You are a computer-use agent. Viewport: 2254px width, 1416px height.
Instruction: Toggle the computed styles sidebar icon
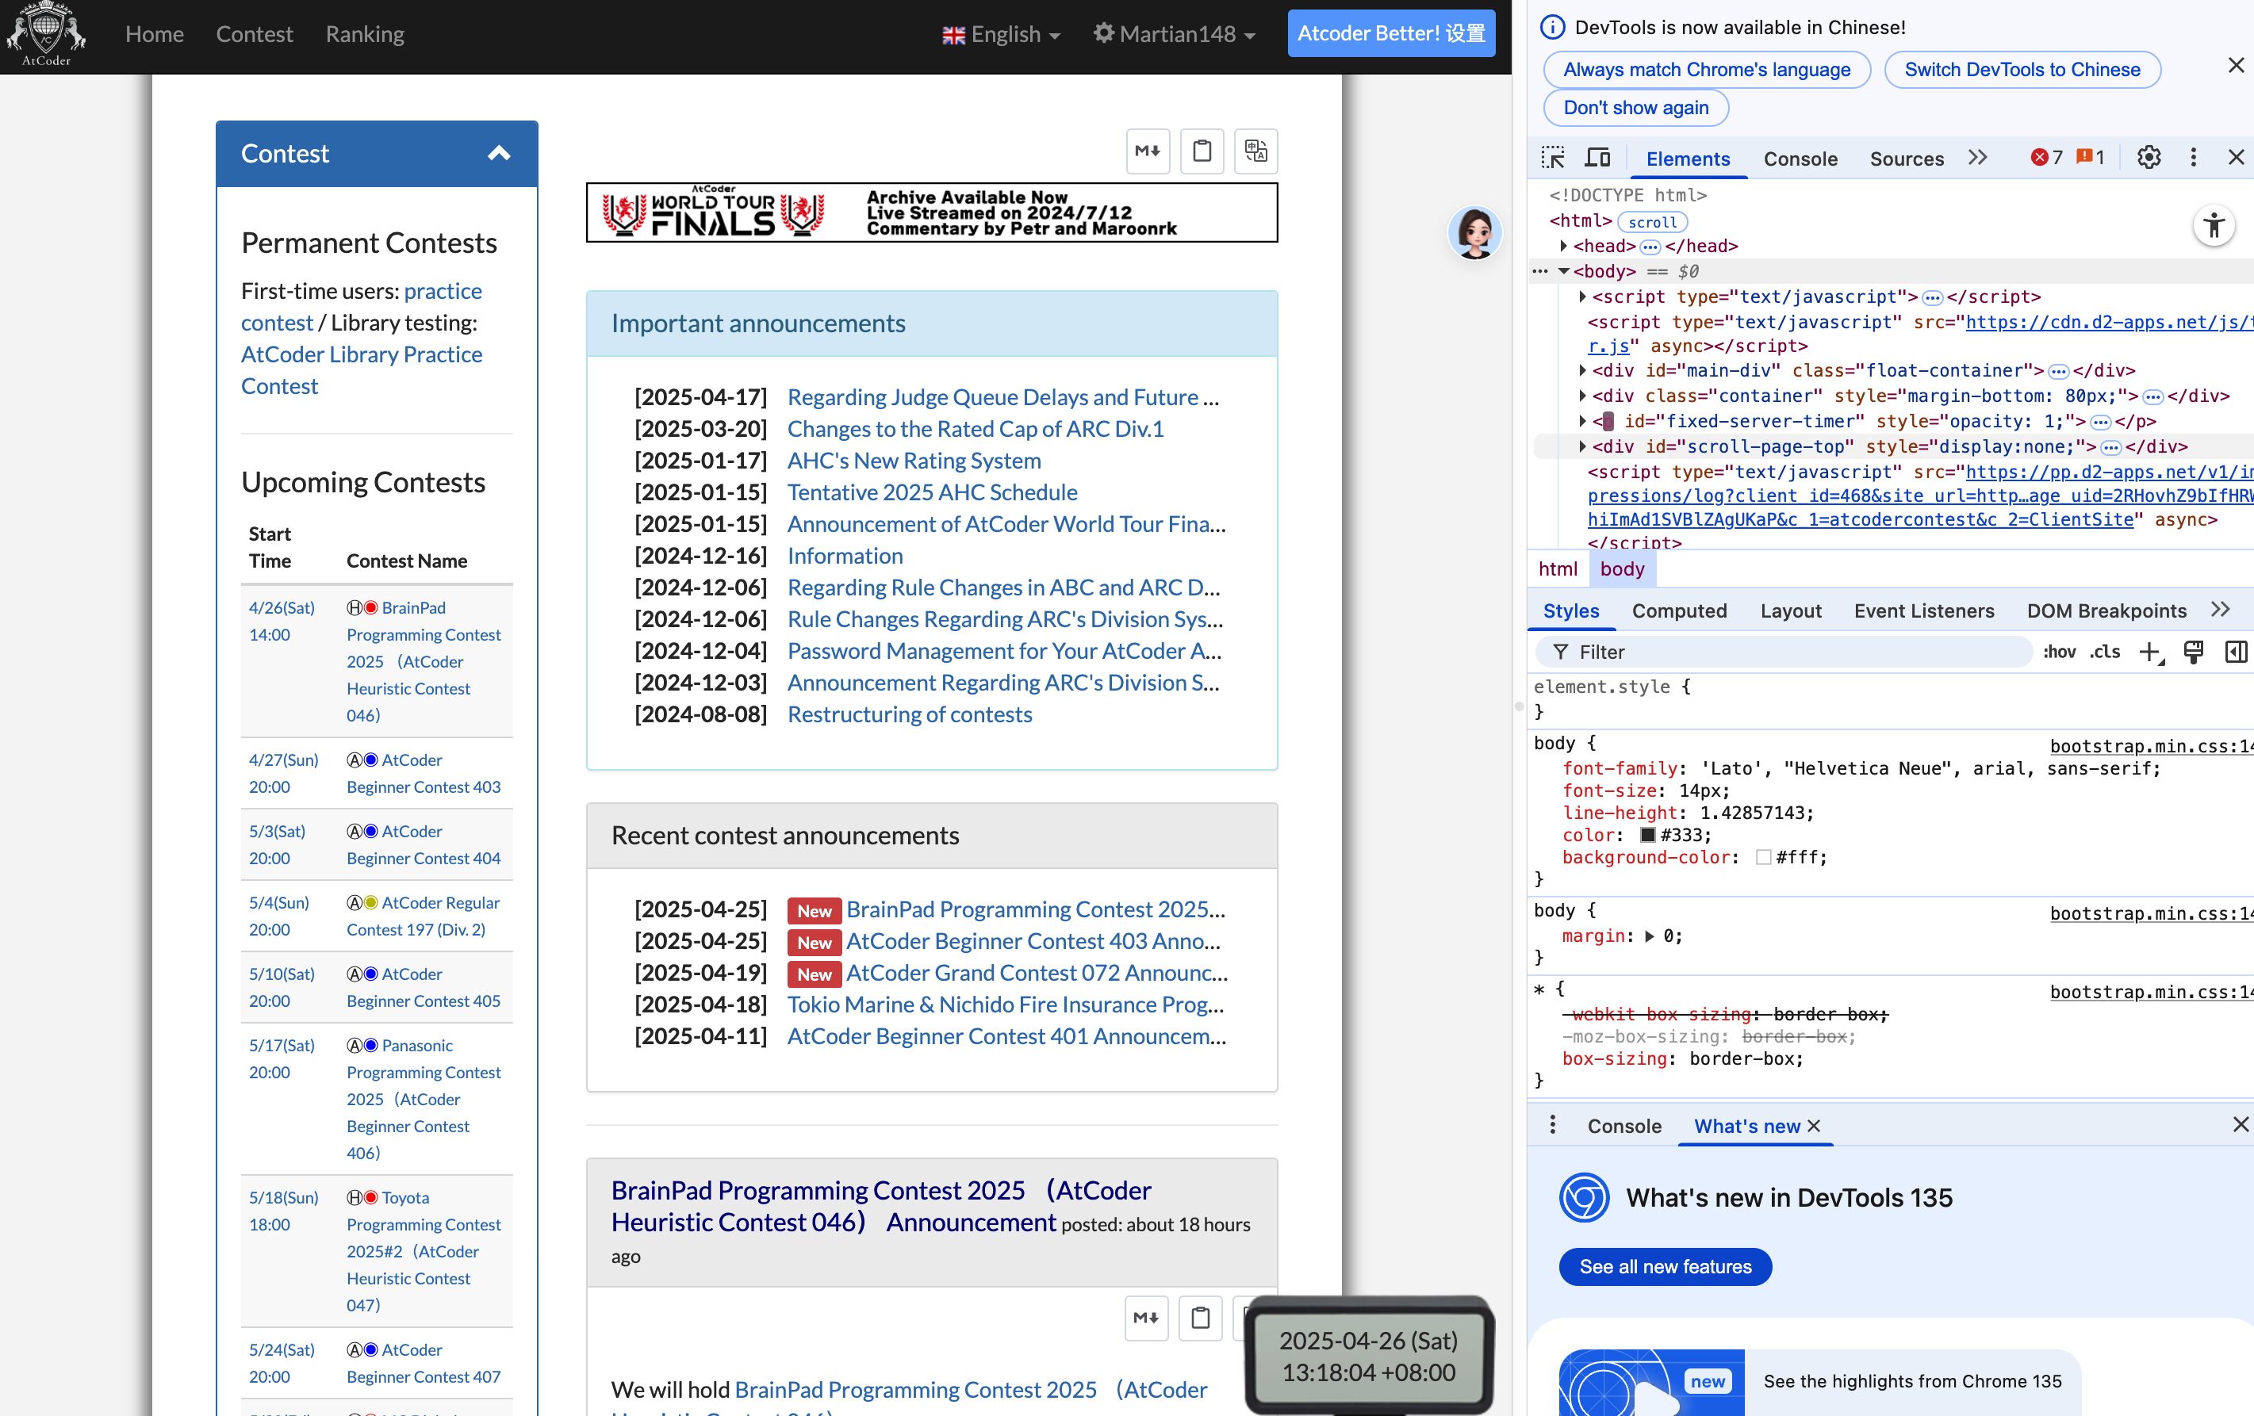tap(2235, 653)
